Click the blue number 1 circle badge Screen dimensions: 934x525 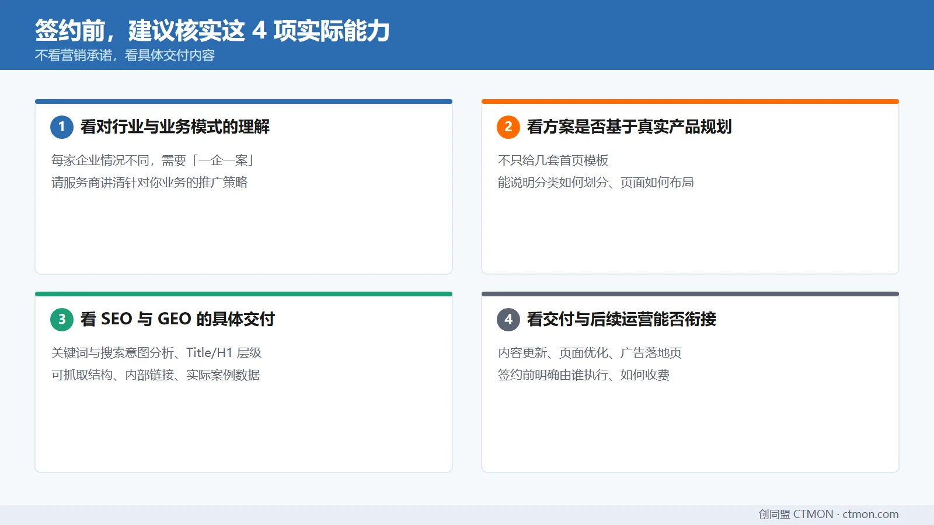[x=62, y=127]
